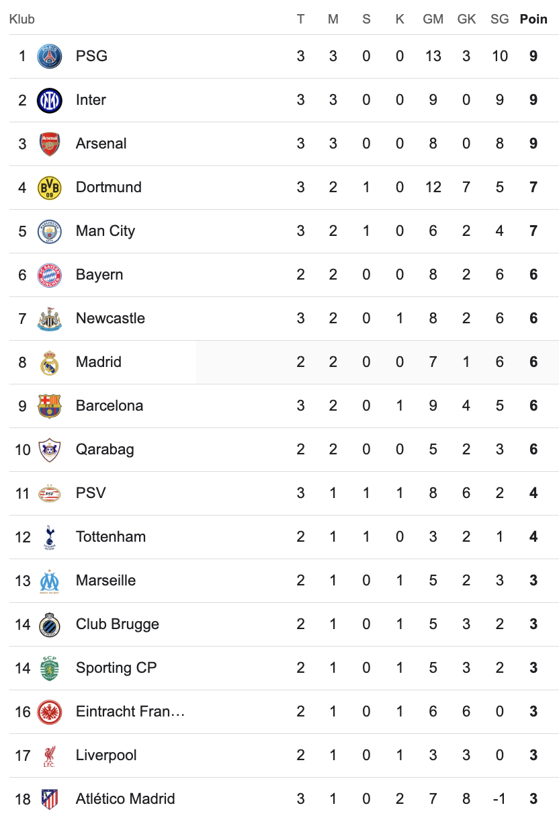Click the Eintracht Frankfurt truncated name

(x=130, y=712)
